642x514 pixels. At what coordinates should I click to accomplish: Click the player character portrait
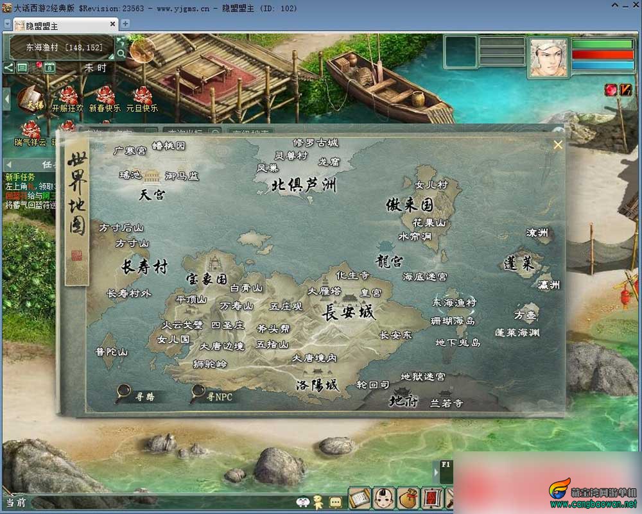549,57
